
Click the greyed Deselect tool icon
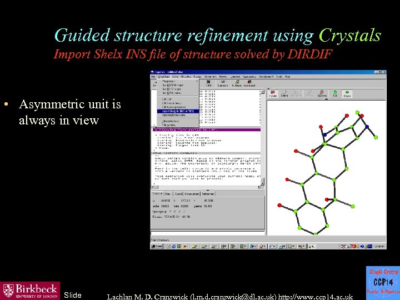coord(296,94)
